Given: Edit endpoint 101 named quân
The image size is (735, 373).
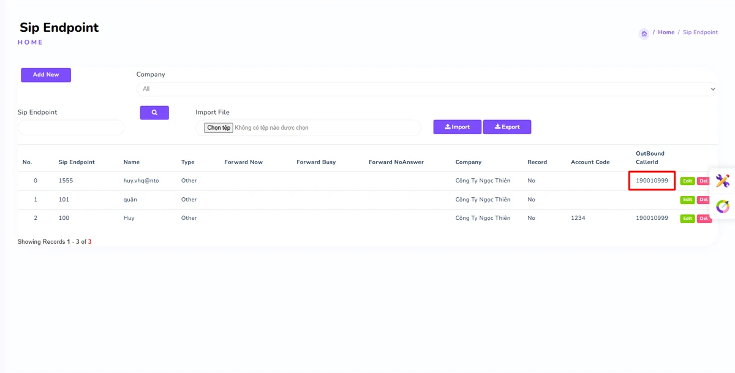Looking at the screenshot, I should point(687,200).
